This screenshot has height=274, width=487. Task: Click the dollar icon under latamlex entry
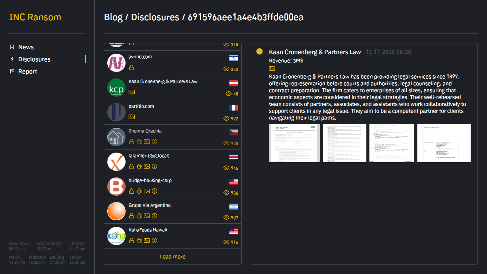pos(154,166)
